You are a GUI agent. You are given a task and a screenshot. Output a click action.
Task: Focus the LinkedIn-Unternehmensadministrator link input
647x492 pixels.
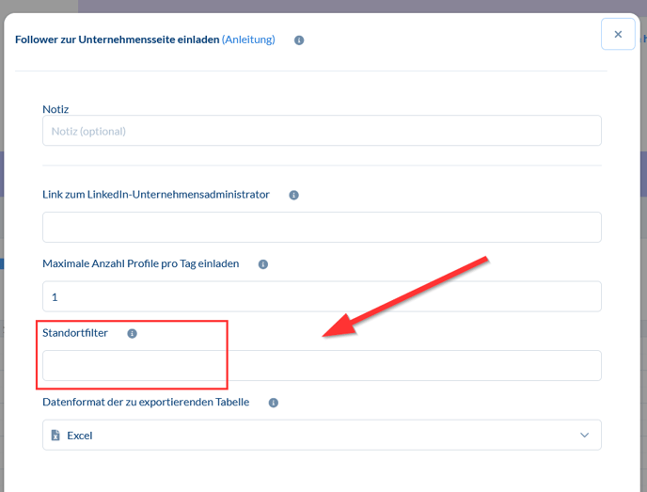click(322, 227)
